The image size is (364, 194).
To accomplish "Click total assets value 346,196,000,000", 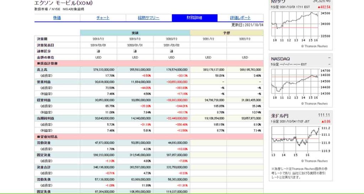I will (x=103, y=167).
